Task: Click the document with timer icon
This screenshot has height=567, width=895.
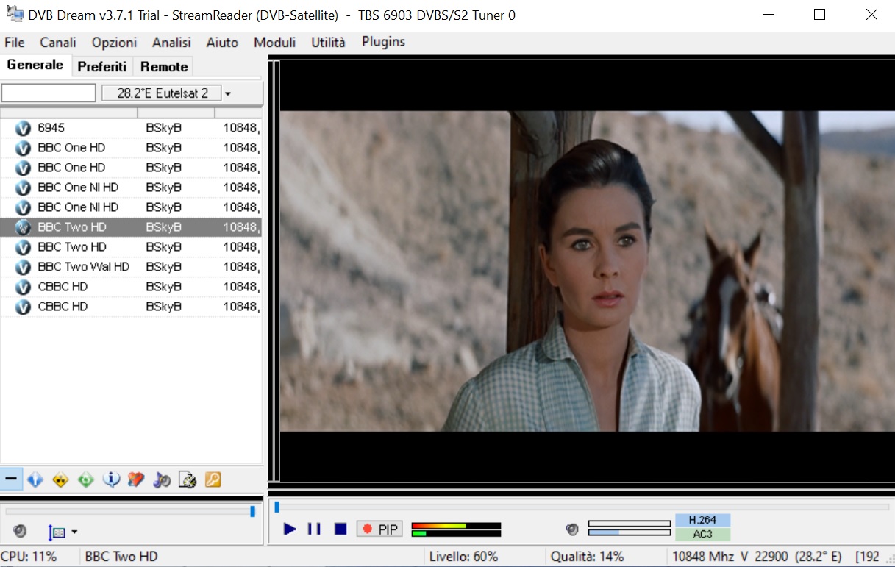Action: point(188,480)
